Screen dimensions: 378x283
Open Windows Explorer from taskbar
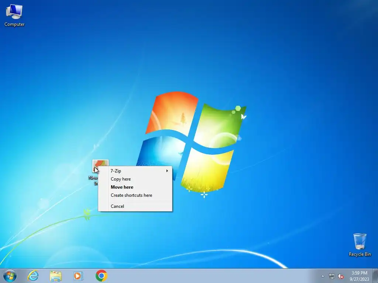(x=56, y=276)
